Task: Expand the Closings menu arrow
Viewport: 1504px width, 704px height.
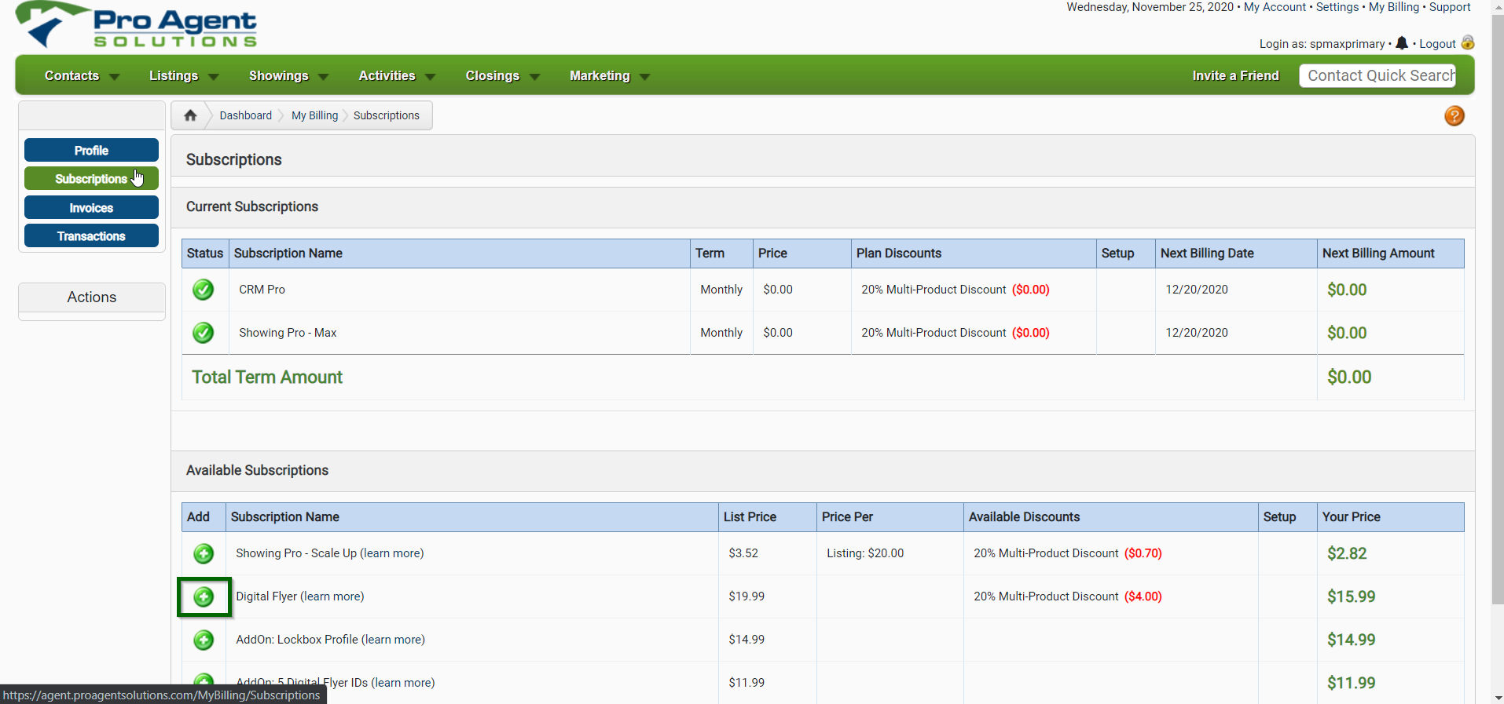Action: 535,77
